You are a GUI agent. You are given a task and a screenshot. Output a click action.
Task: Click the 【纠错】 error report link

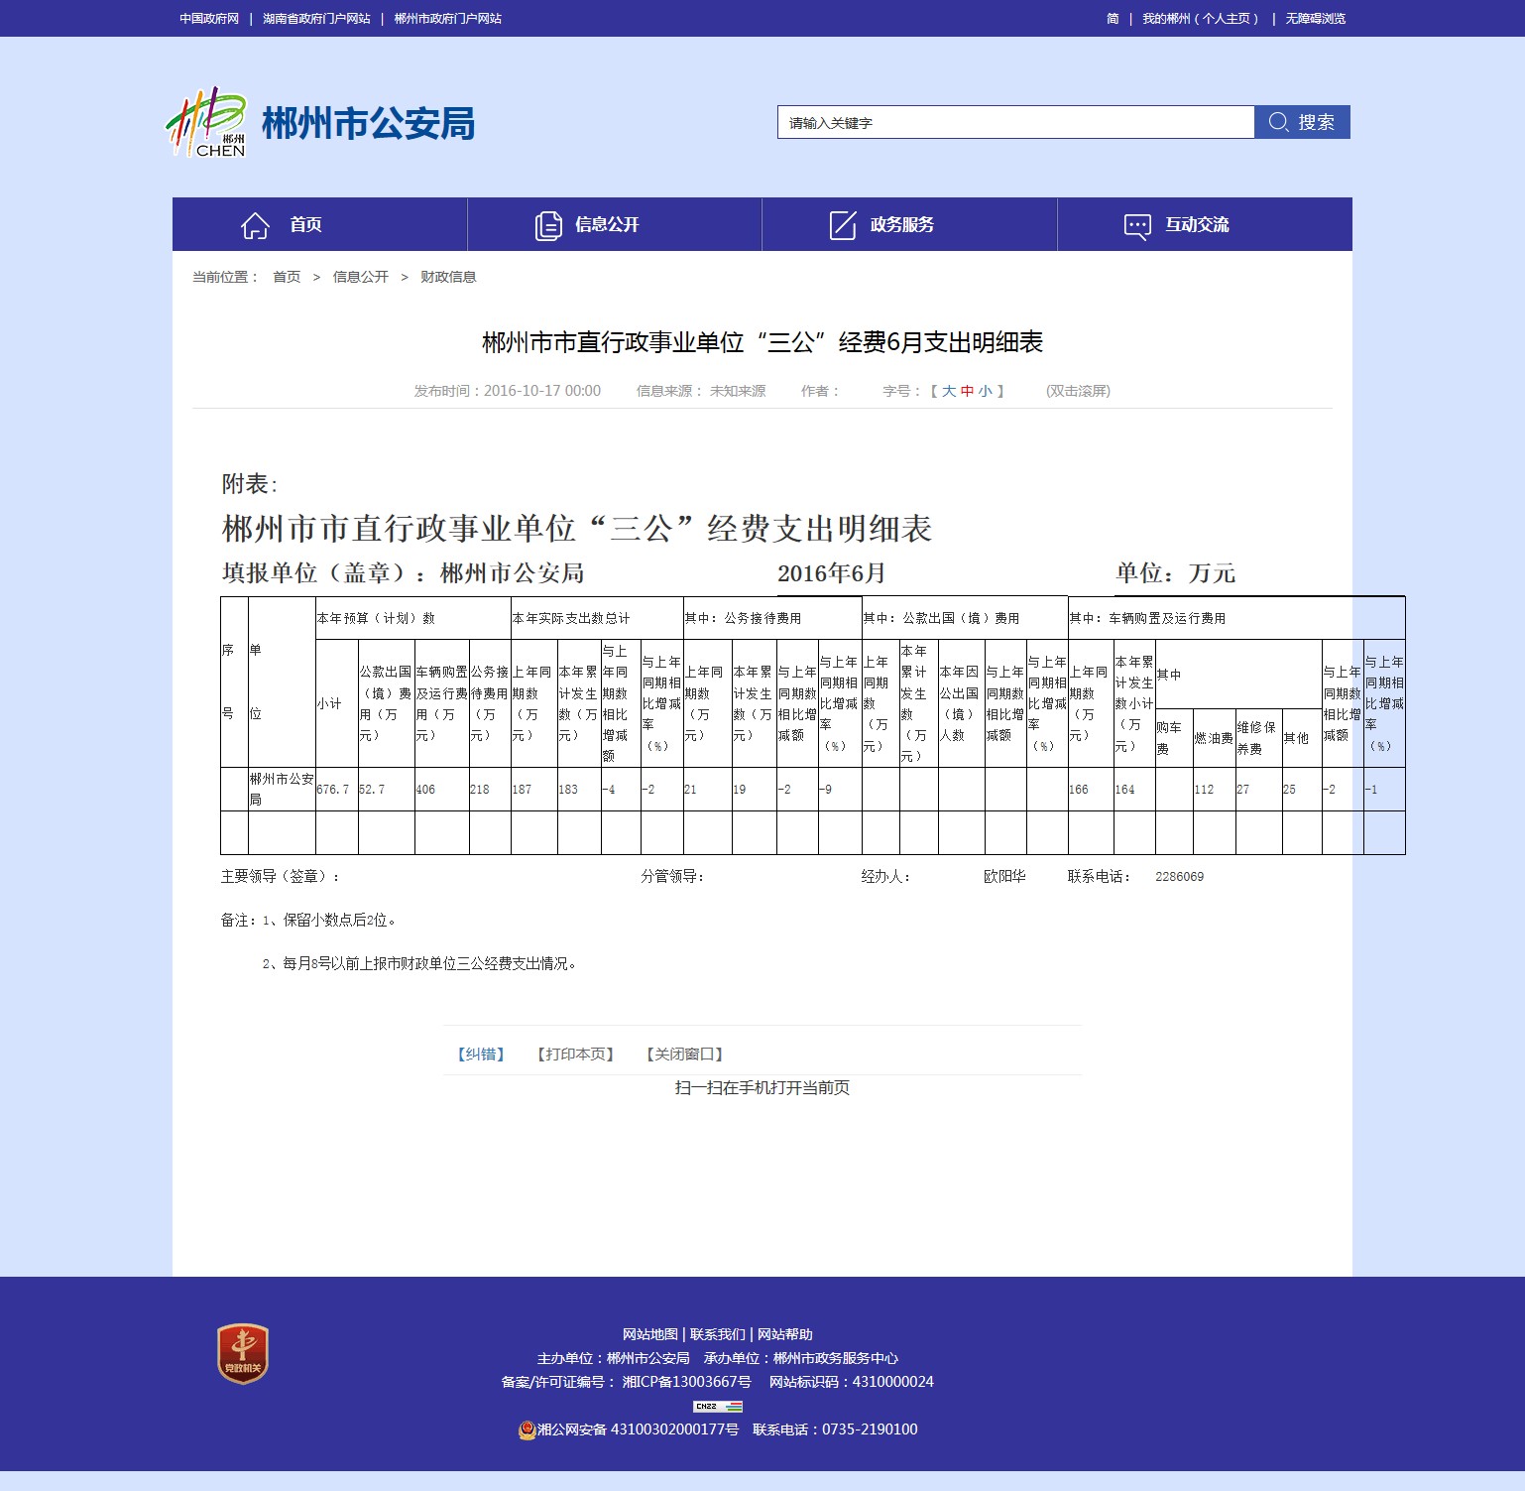pos(481,1054)
